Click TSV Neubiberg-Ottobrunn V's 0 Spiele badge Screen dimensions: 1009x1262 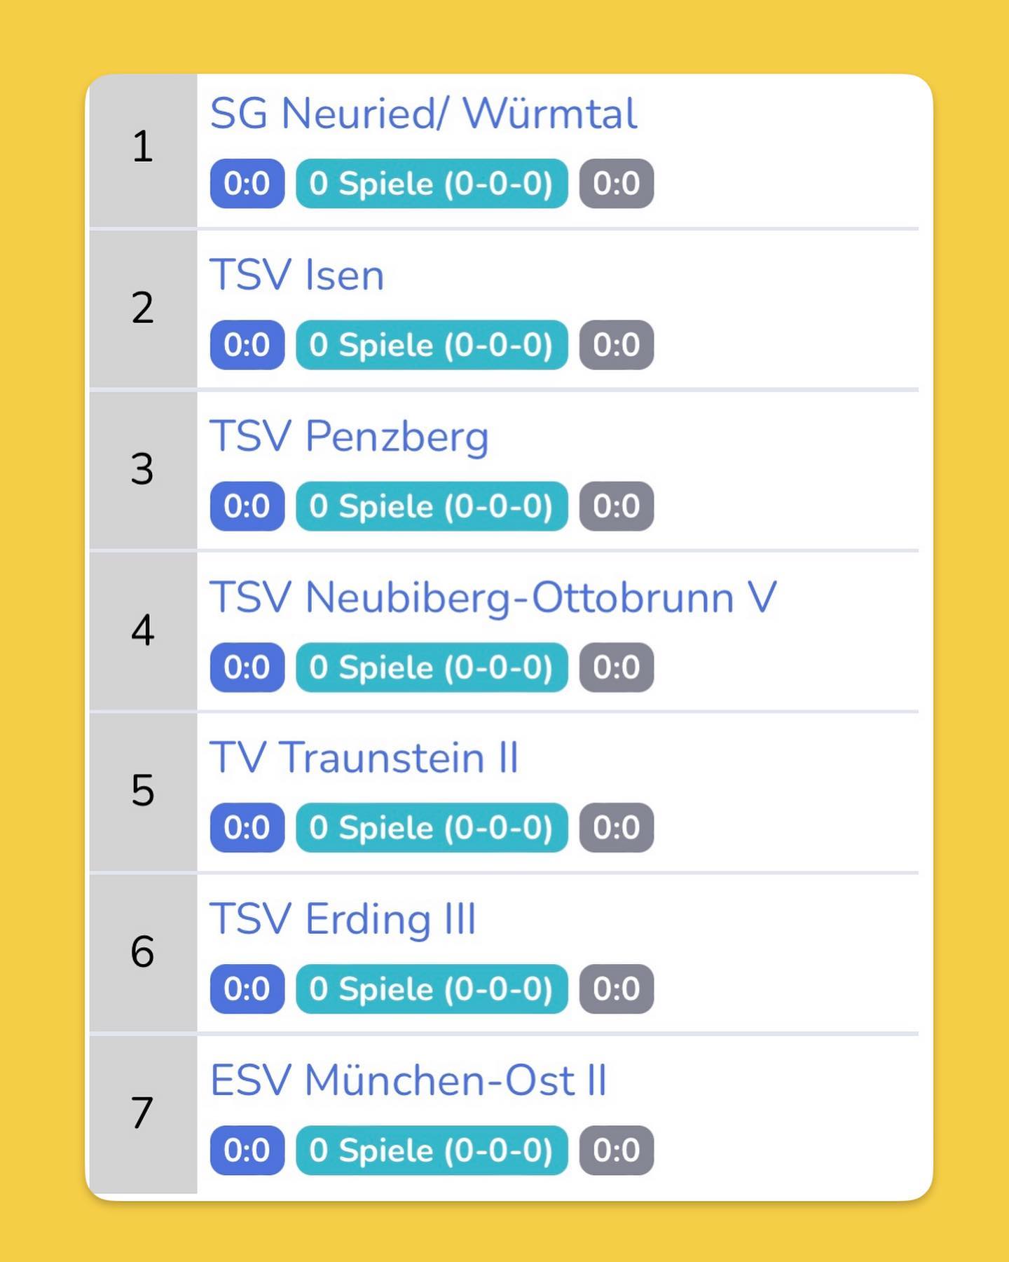point(432,667)
